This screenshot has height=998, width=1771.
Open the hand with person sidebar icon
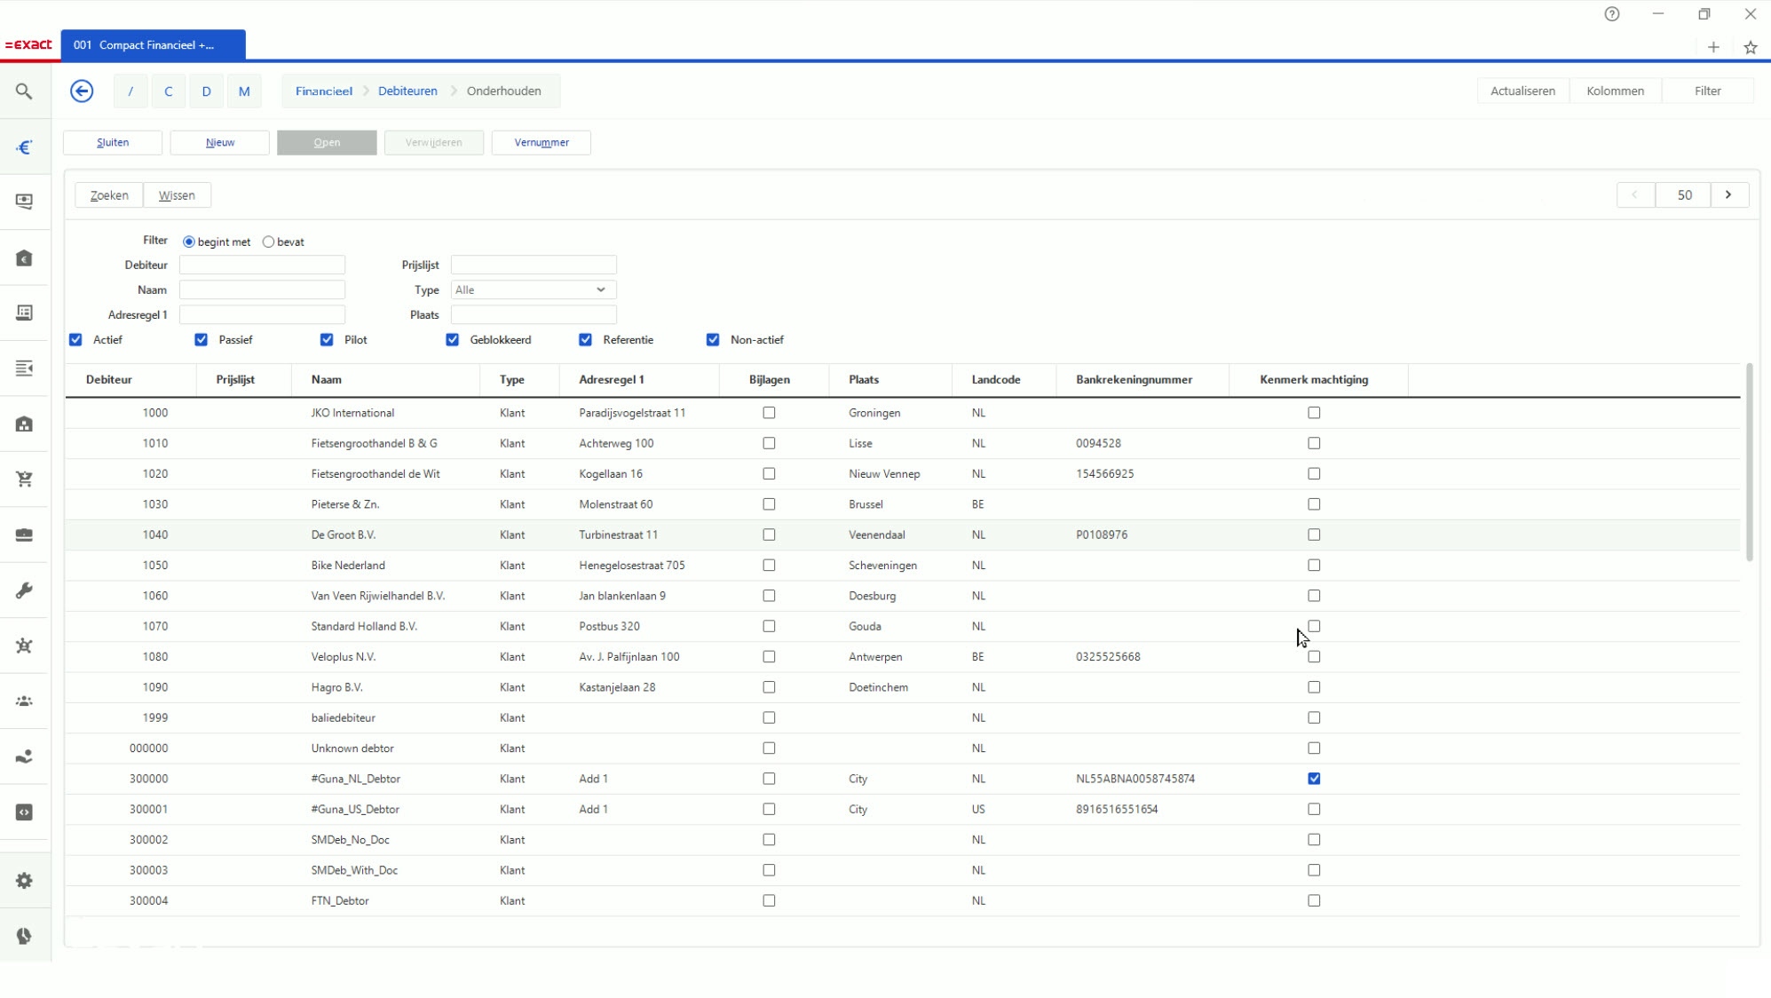click(x=24, y=757)
